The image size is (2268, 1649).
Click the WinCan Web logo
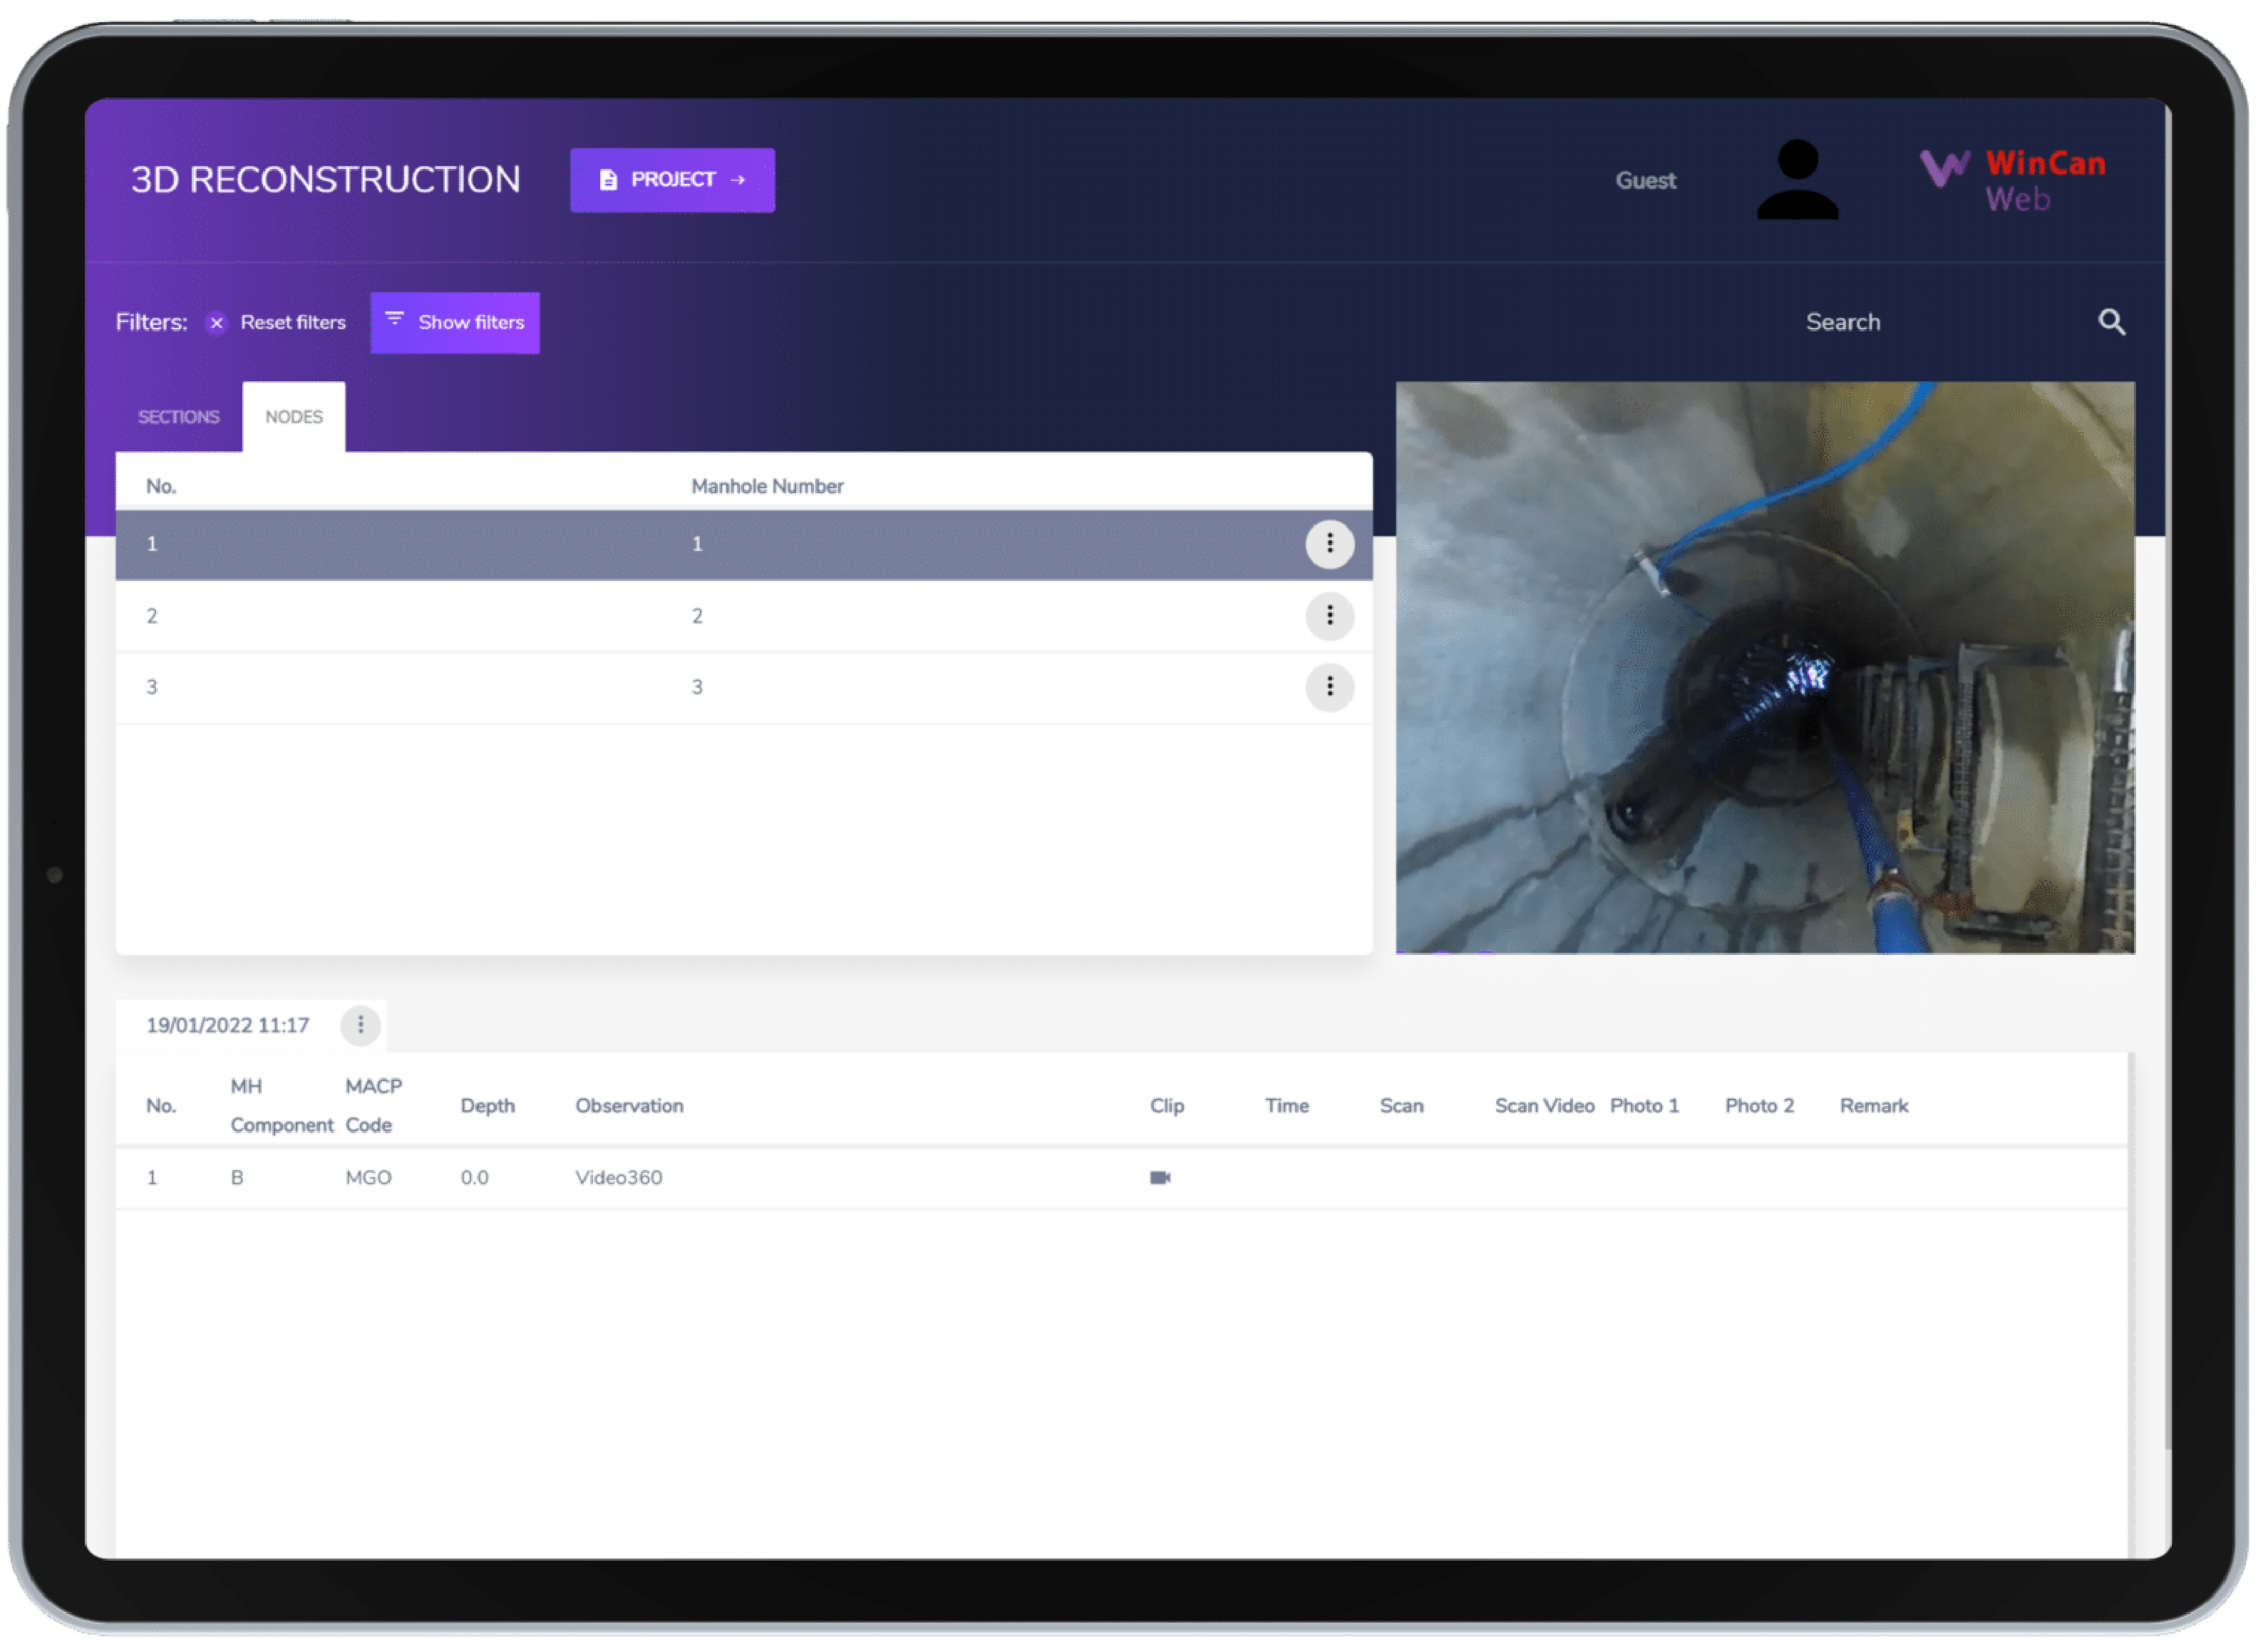pos(2012,180)
